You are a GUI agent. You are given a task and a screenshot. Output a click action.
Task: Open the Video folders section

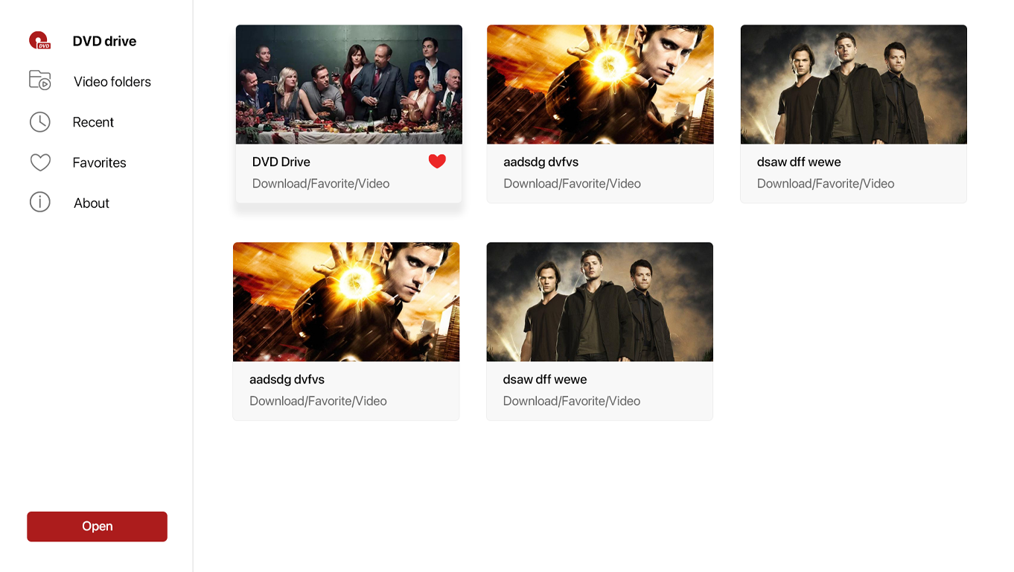click(112, 82)
